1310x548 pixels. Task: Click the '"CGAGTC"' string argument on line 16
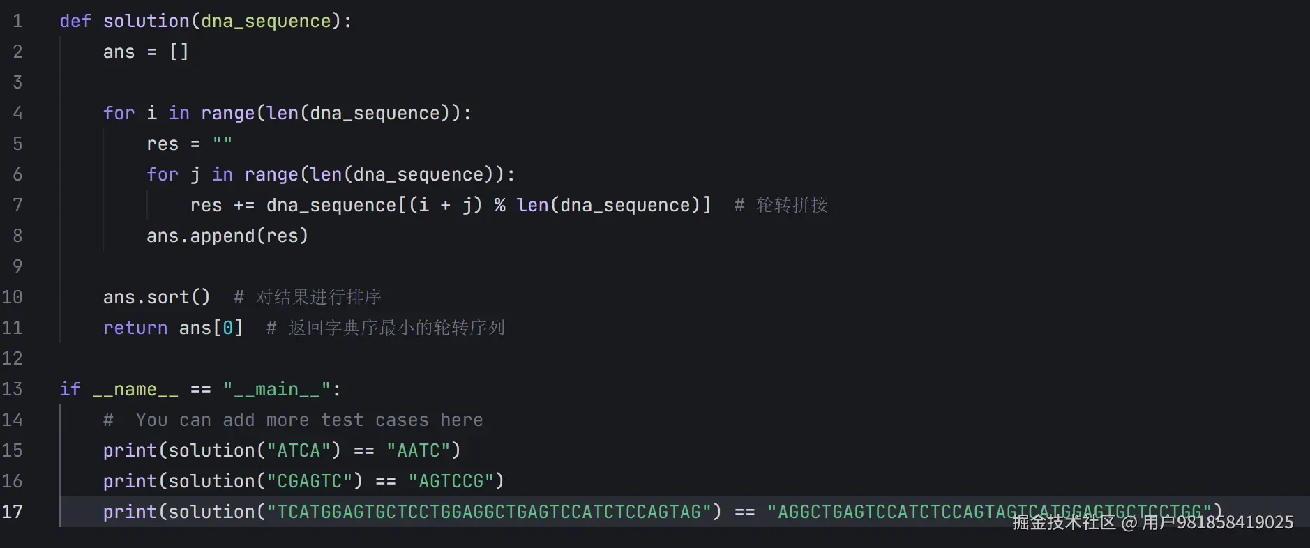click(x=310, y=482)
